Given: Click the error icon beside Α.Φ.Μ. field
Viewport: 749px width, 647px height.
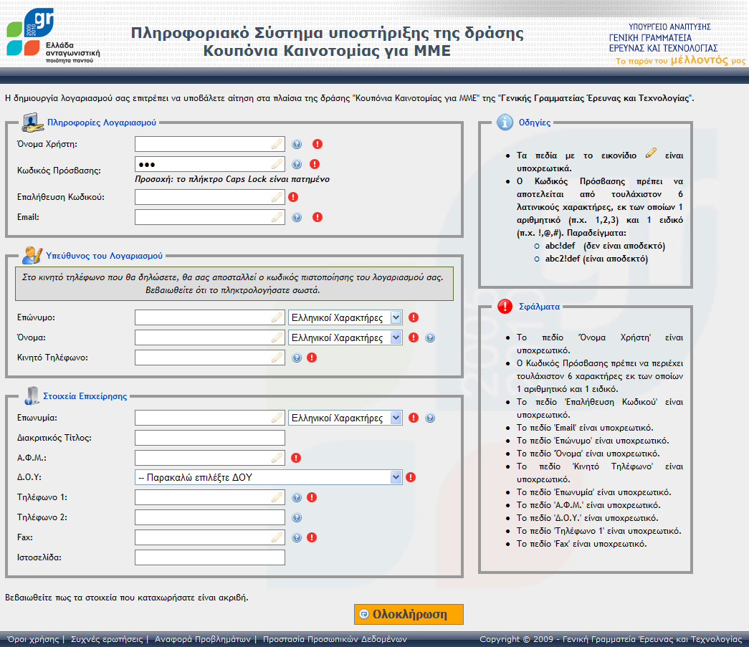Looking at the screenshot, I should [x=296, y=458].
